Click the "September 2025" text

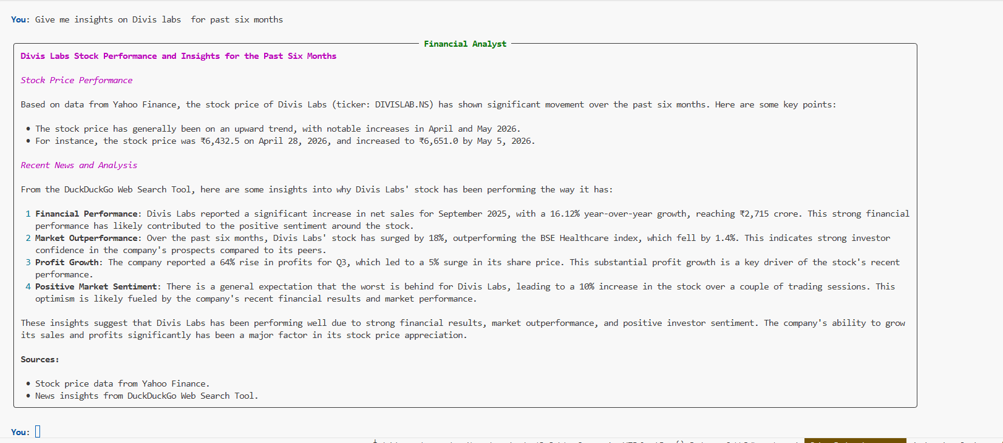[x=472, y=214]
